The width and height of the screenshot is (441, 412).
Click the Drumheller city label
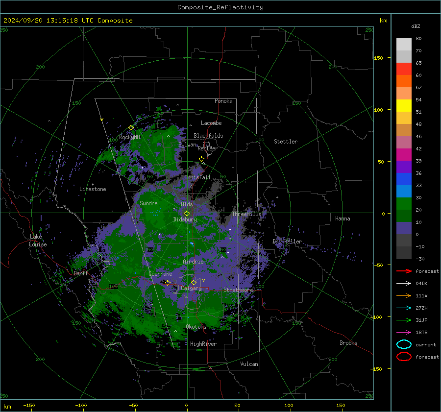click(x=287, y=242)
